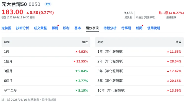Open the 股利 tab

[x=66, y=28]
